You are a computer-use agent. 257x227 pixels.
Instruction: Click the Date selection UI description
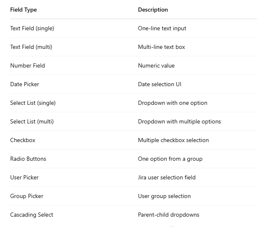(160, 84)
